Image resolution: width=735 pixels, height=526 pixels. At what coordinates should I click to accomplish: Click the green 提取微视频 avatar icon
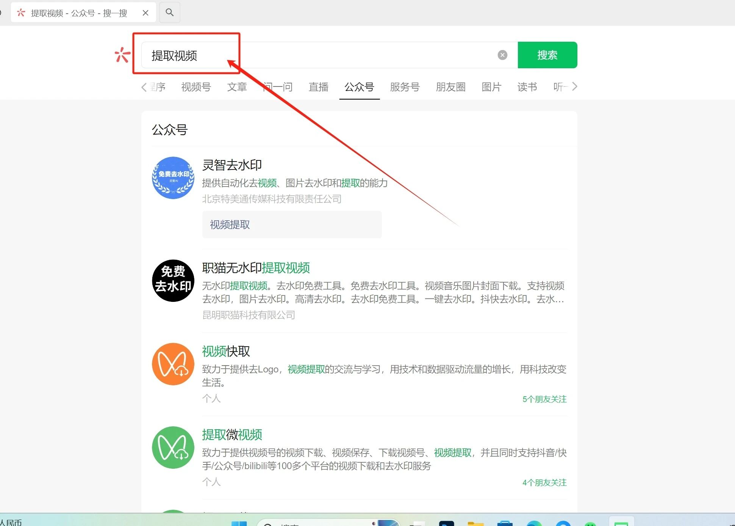(x=173, y=447)
